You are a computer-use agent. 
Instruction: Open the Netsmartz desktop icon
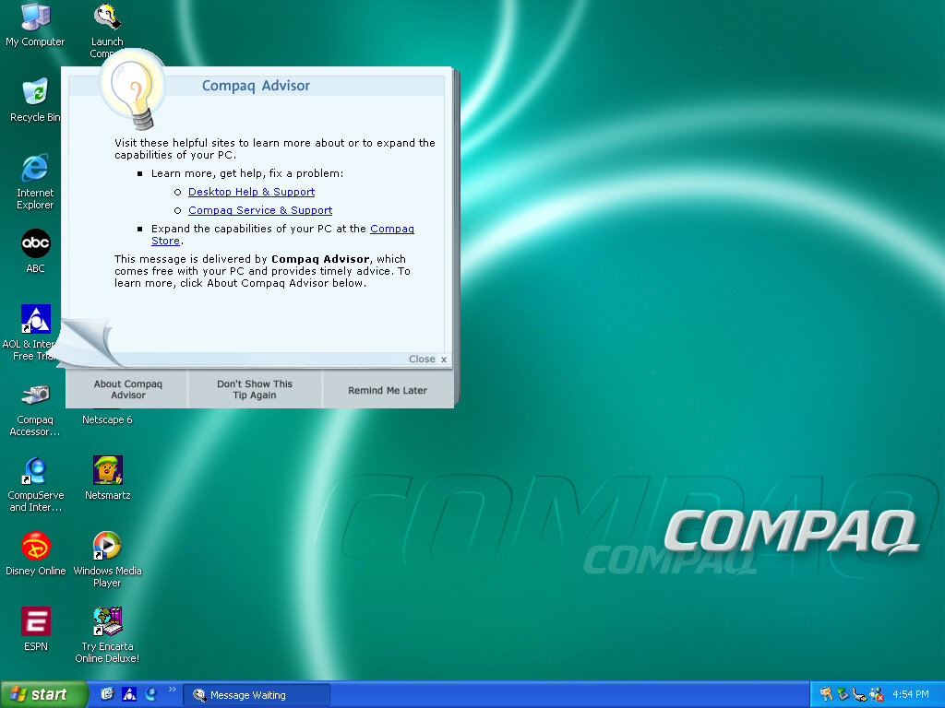point(107,471)
